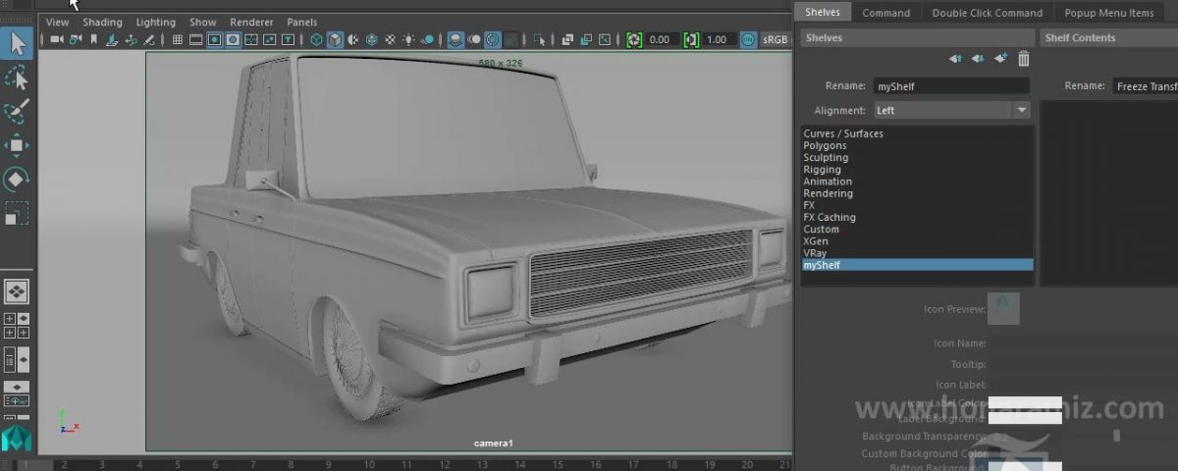Select Sculpting in the shelves list
Viewport: 1178px width, 471px height.
pos(918,157)
